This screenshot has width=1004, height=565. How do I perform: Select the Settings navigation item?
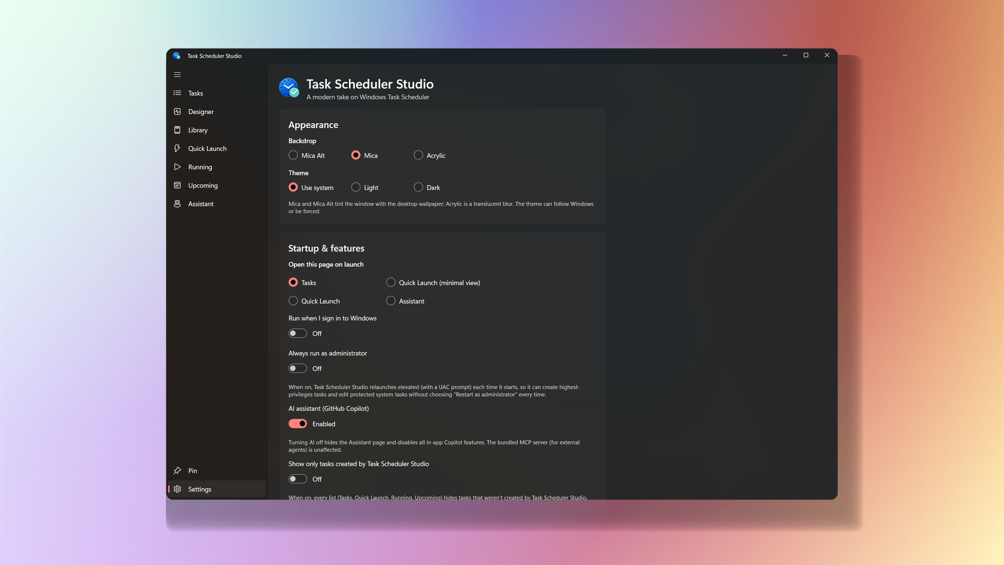tap(217, 489)
